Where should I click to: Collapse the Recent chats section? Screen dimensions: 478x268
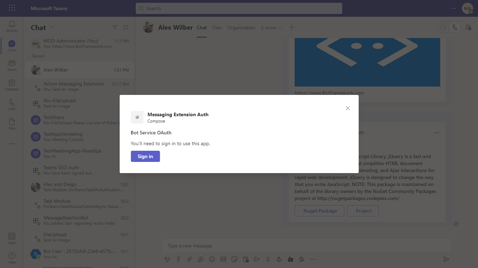(x=29, y=56)
